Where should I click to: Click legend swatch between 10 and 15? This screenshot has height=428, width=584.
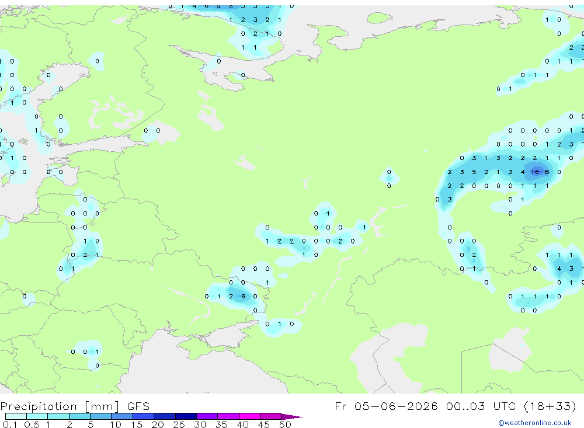click(122, 416)
